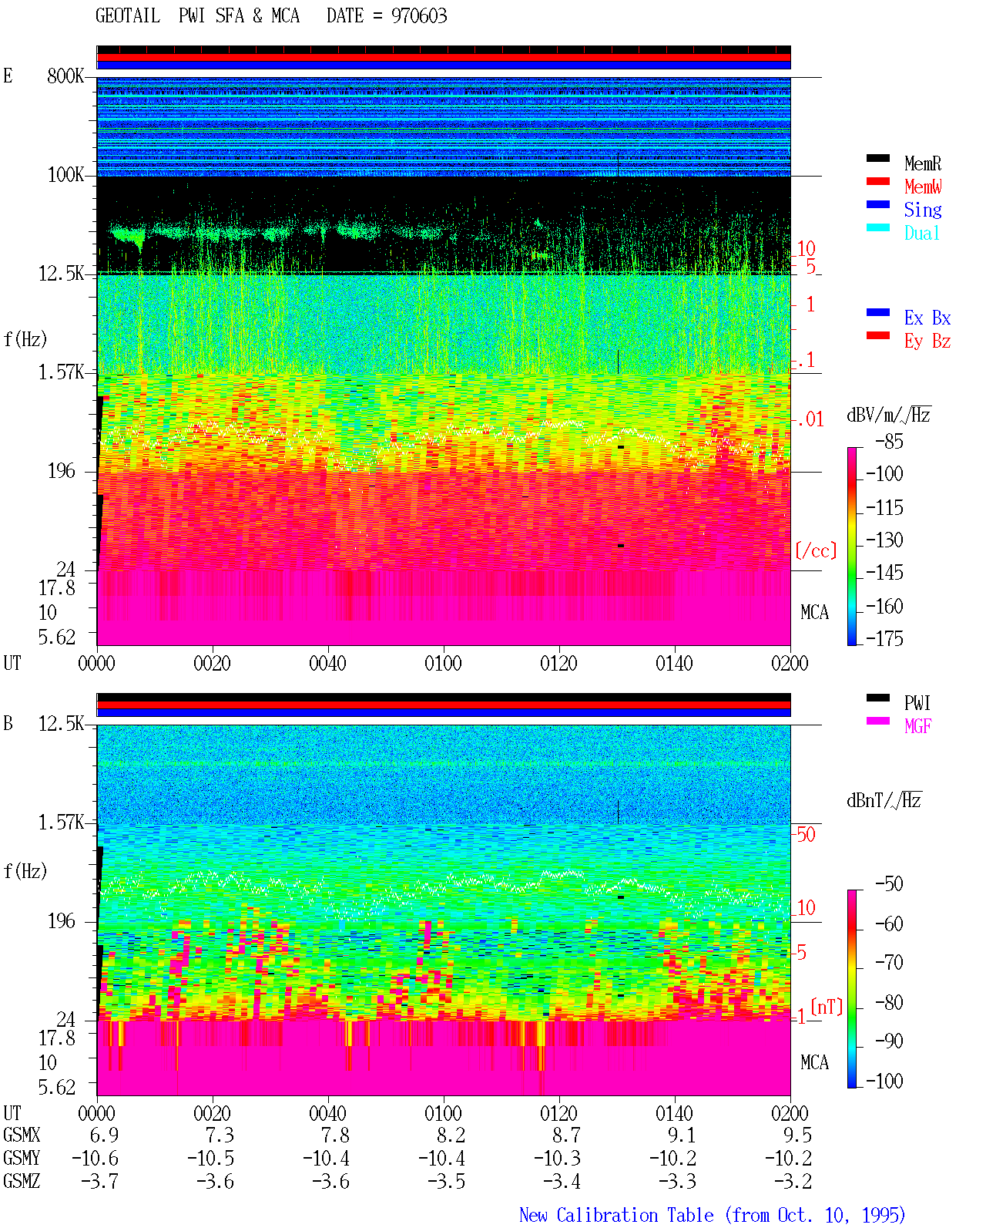Viewport: 986px width, 1228px height.
Task: Select the "Ex Bx" legend label
Action: coord(927,318)
